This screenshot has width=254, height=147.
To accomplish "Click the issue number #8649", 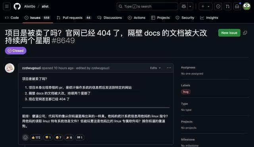I will (x=63, y=41).
